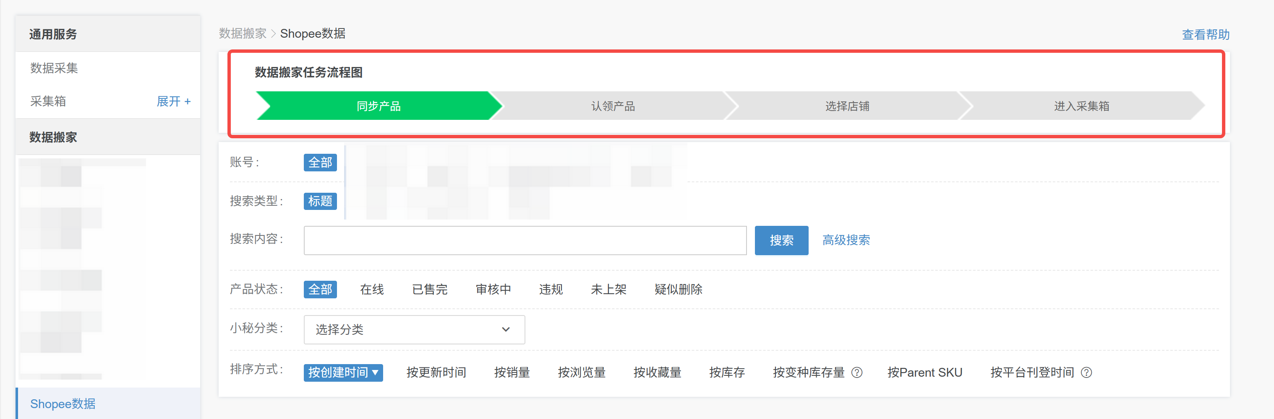Expand the 按创建时间 sort dropdown
This screenshot has width=1274, height=419.
click(343, 372)
